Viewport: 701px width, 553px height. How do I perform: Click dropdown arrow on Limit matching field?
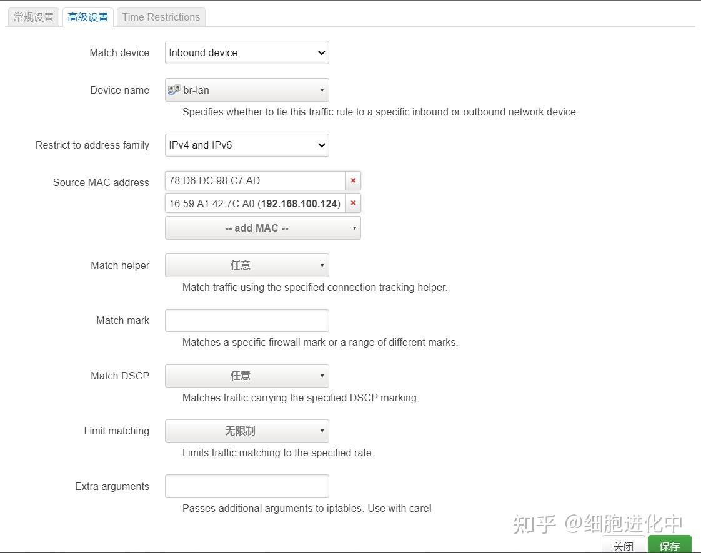tap(322, 431)
